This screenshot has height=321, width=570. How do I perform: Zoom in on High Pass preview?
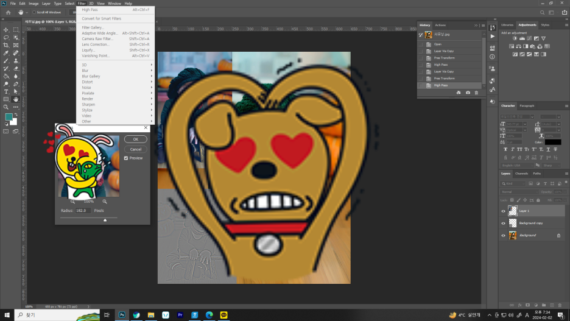105,202
